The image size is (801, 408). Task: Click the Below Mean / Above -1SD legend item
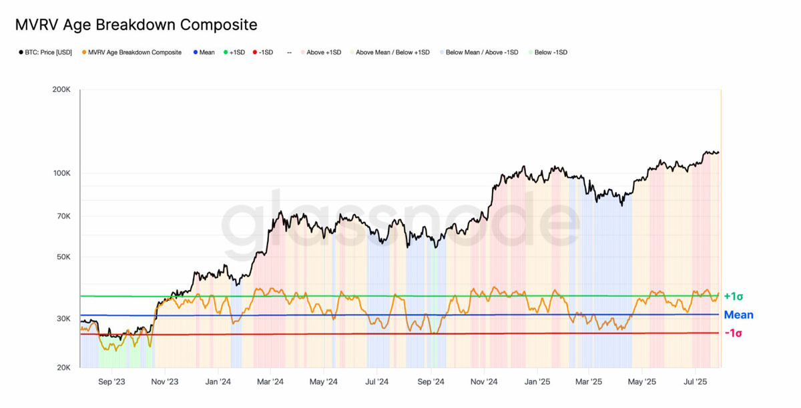click(x=481, y=52)
